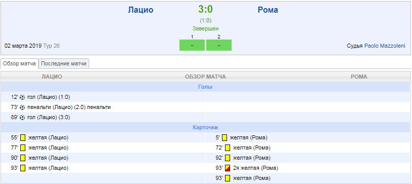Click the yellow card at 5' Рома
The width and height of the screenshot is (412, 184).
(224, 138)
